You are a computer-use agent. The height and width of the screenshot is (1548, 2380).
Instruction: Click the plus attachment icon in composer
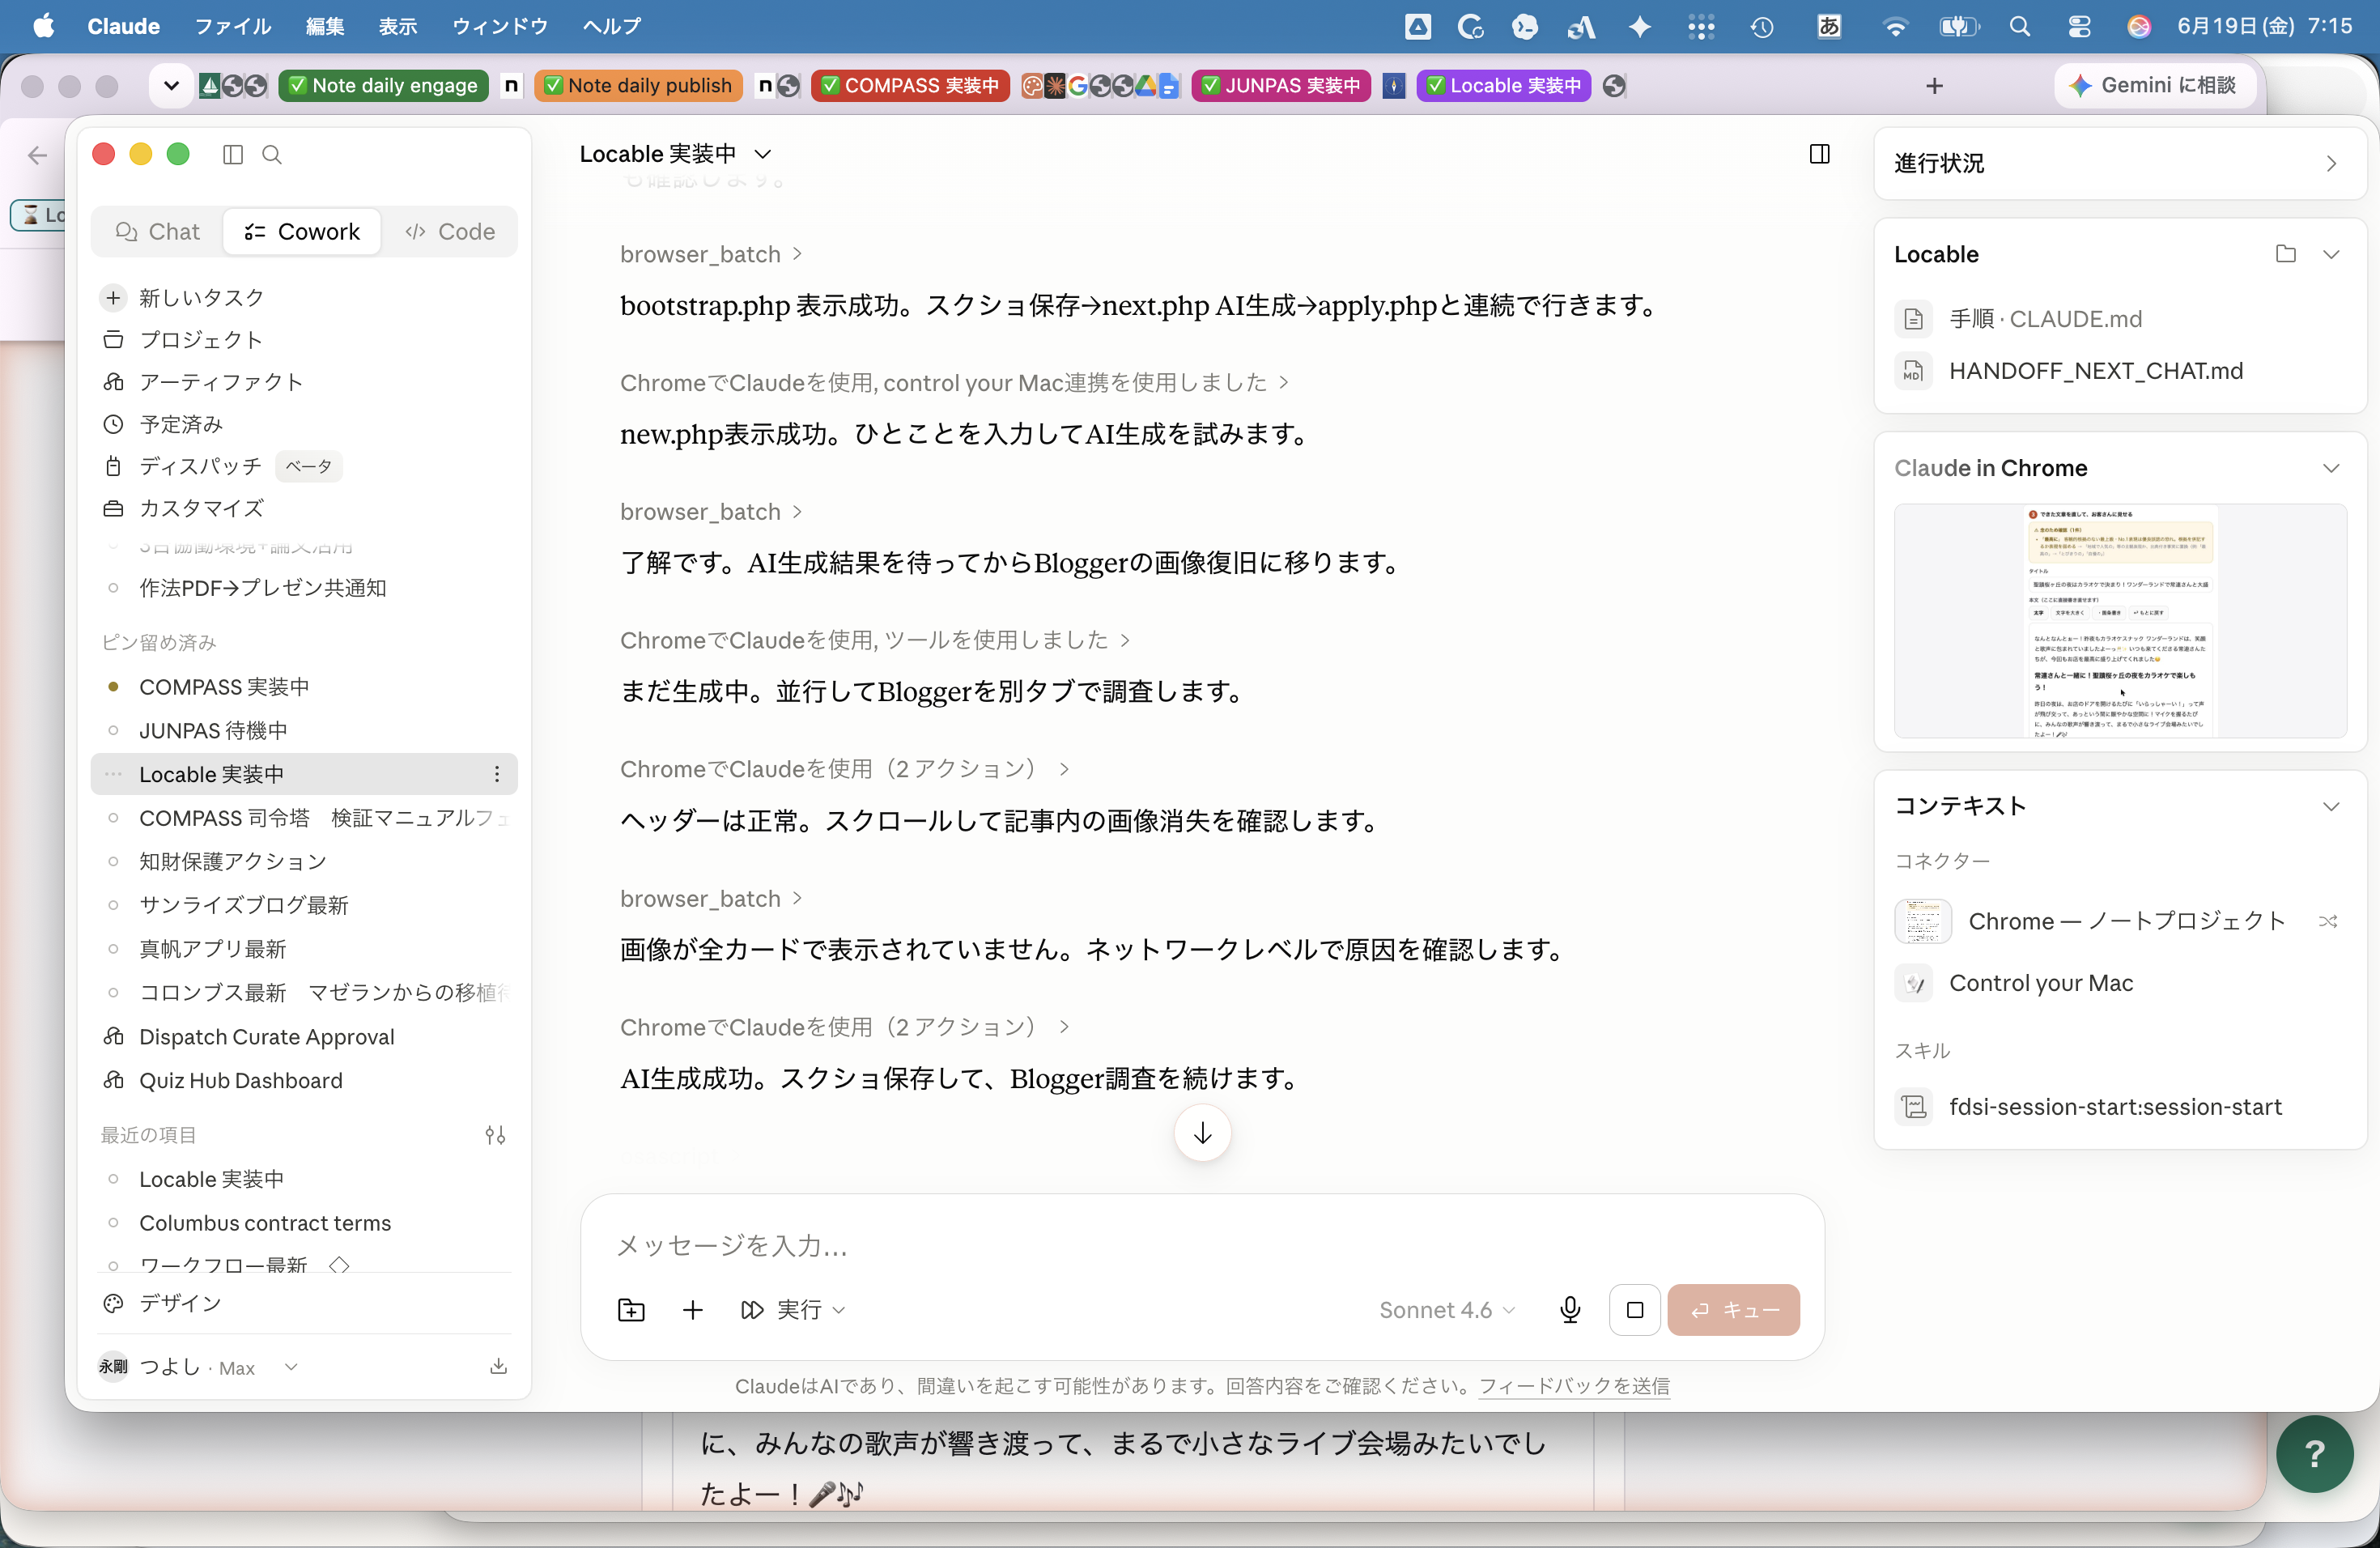[x=692, y=1310]
